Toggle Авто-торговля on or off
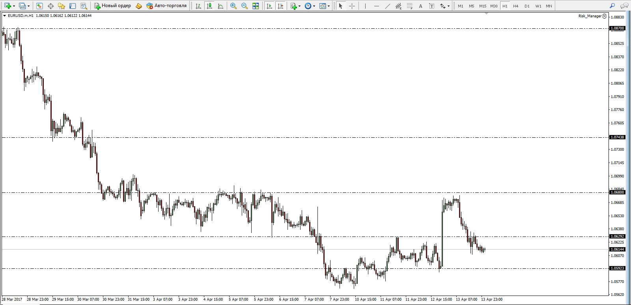Viewport: 631px width, 305px height. (x=166, y=6)
